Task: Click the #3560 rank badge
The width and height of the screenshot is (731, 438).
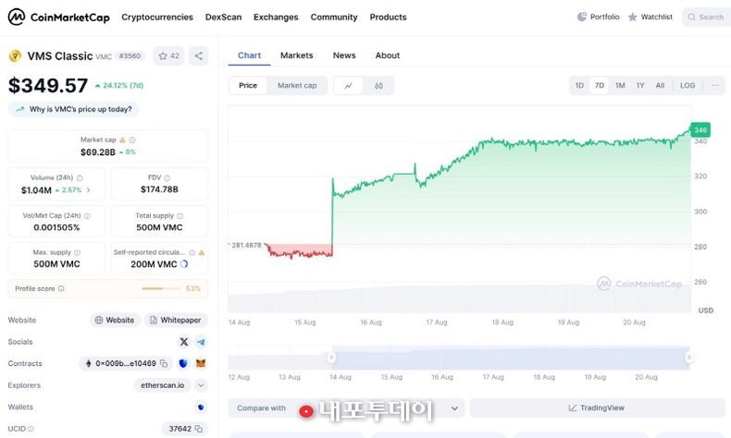Action: point(130,55)
